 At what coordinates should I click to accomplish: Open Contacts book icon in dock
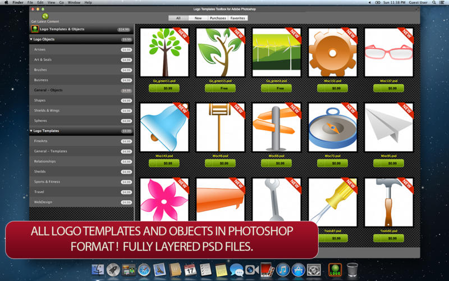click(x=175, y=270)
